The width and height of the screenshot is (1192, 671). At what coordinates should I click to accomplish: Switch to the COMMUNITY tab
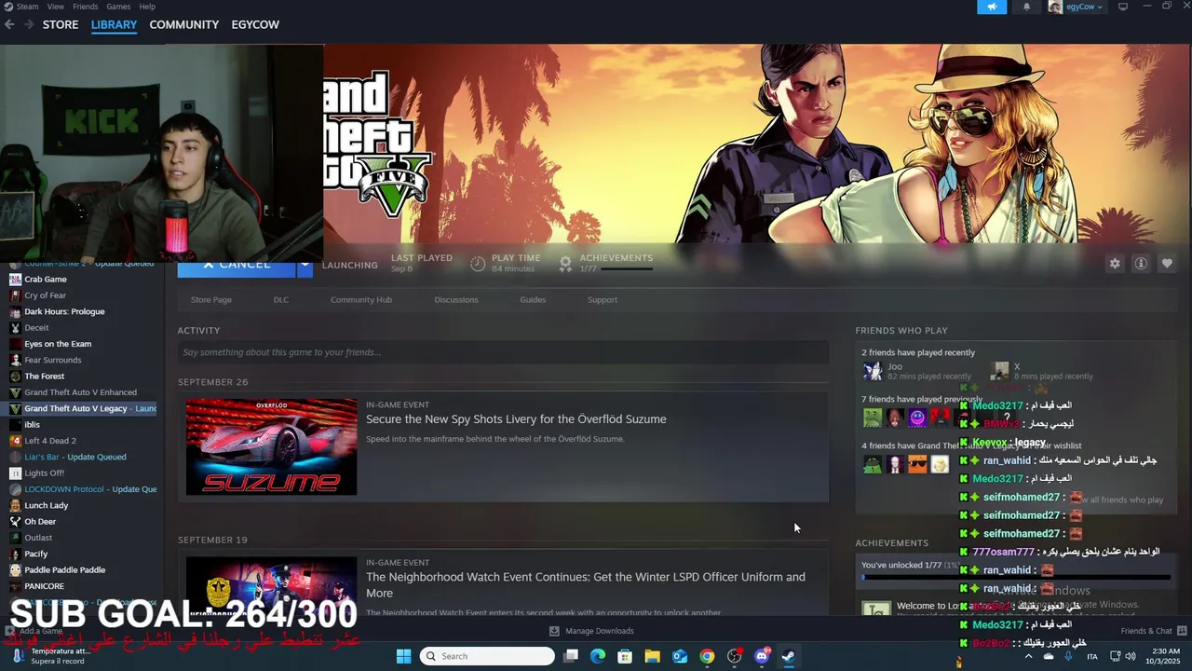tap(184, 24)
